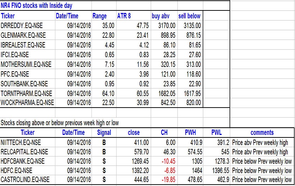Select the 'NR4 FNO stocks with Inside day' title cell
The height and width of the screenshot is (186, 295).
point(36,6)
